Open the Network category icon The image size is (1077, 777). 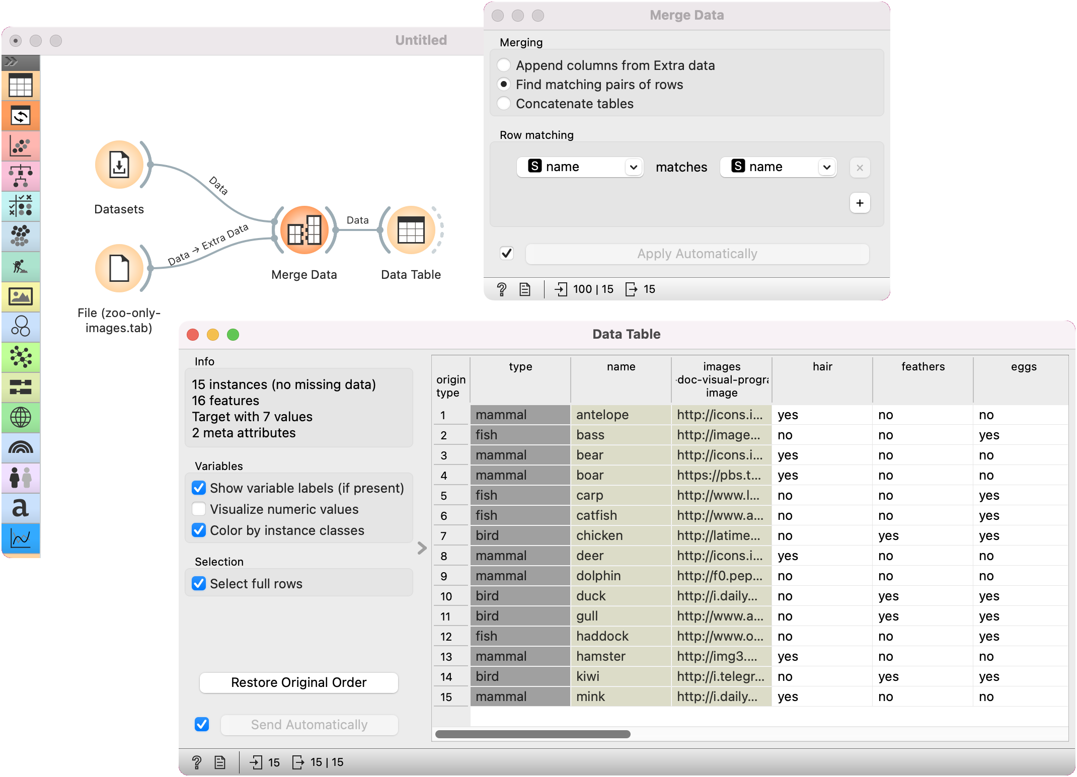[21, 357]
